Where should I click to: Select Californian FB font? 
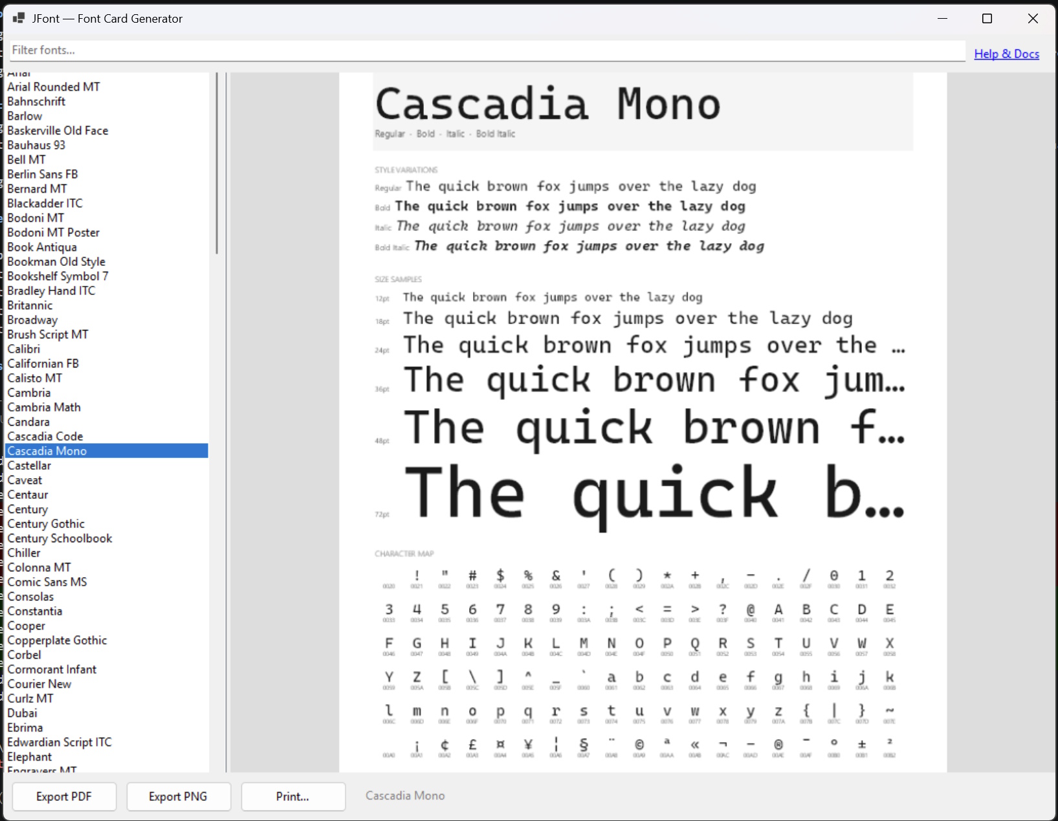point(107,364)
